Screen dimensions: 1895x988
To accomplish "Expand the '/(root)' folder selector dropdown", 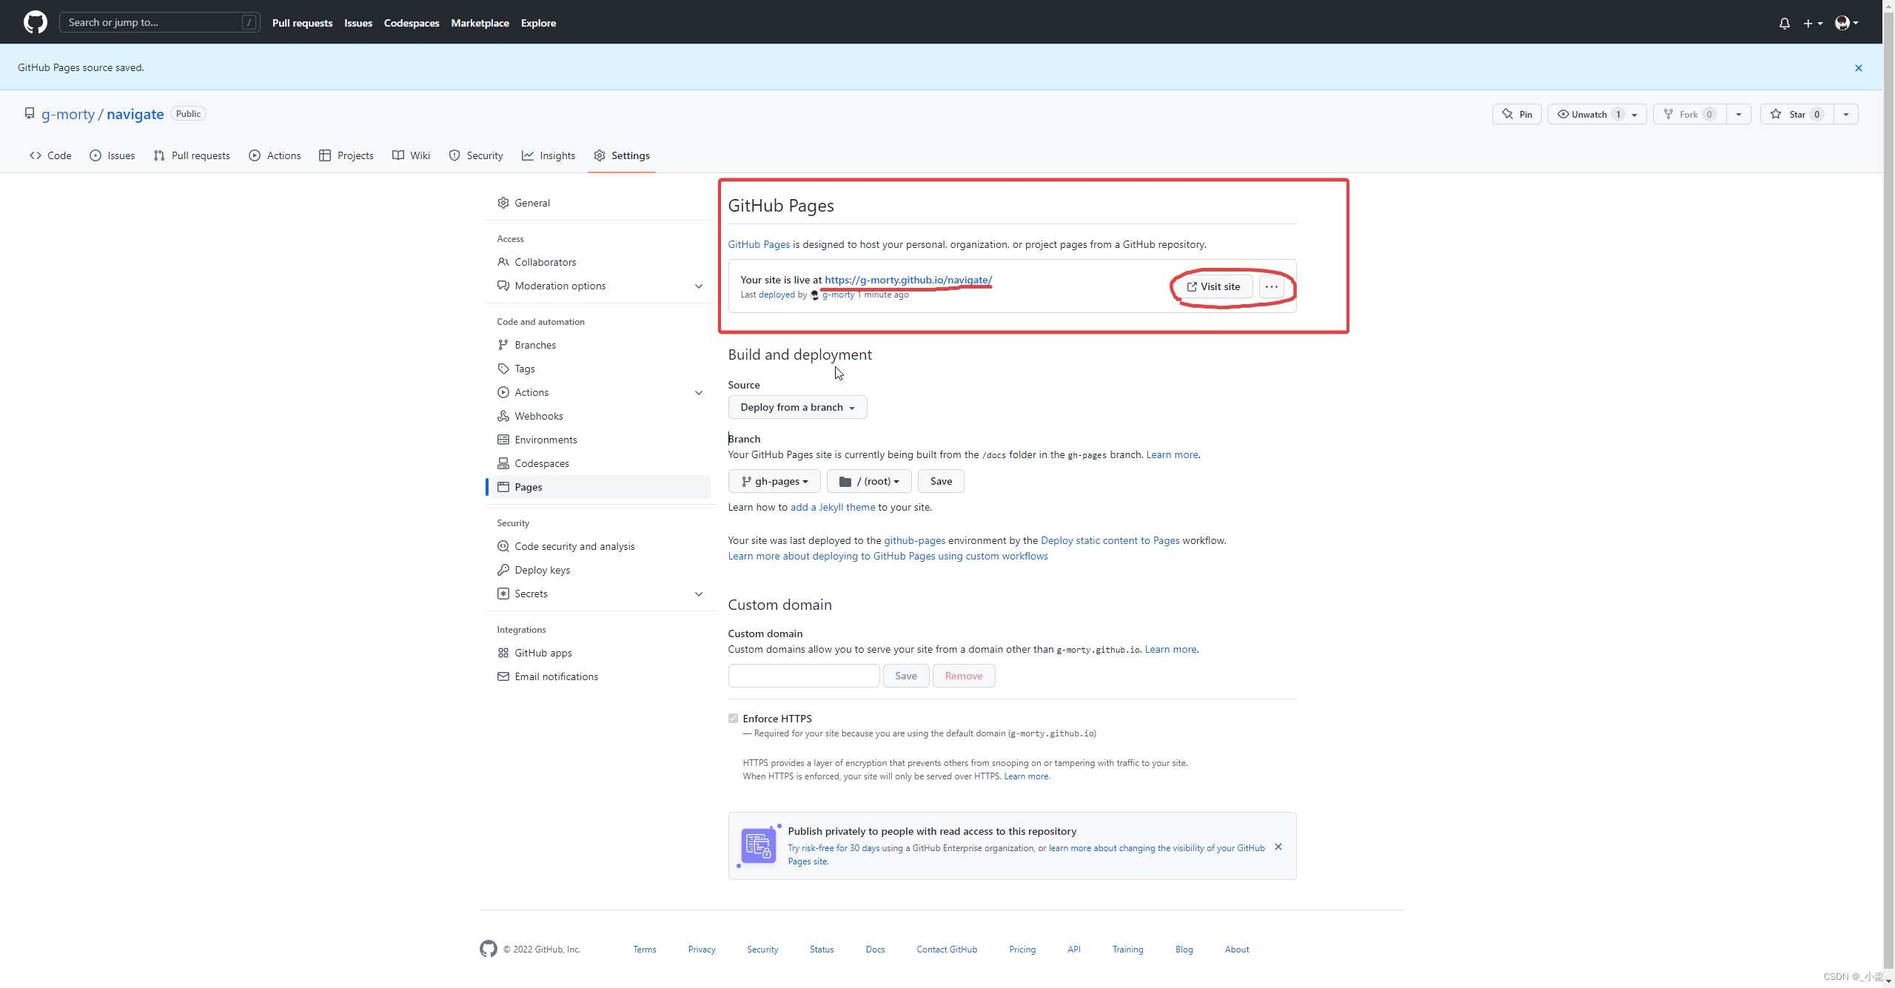I will (x=868, y=482).
